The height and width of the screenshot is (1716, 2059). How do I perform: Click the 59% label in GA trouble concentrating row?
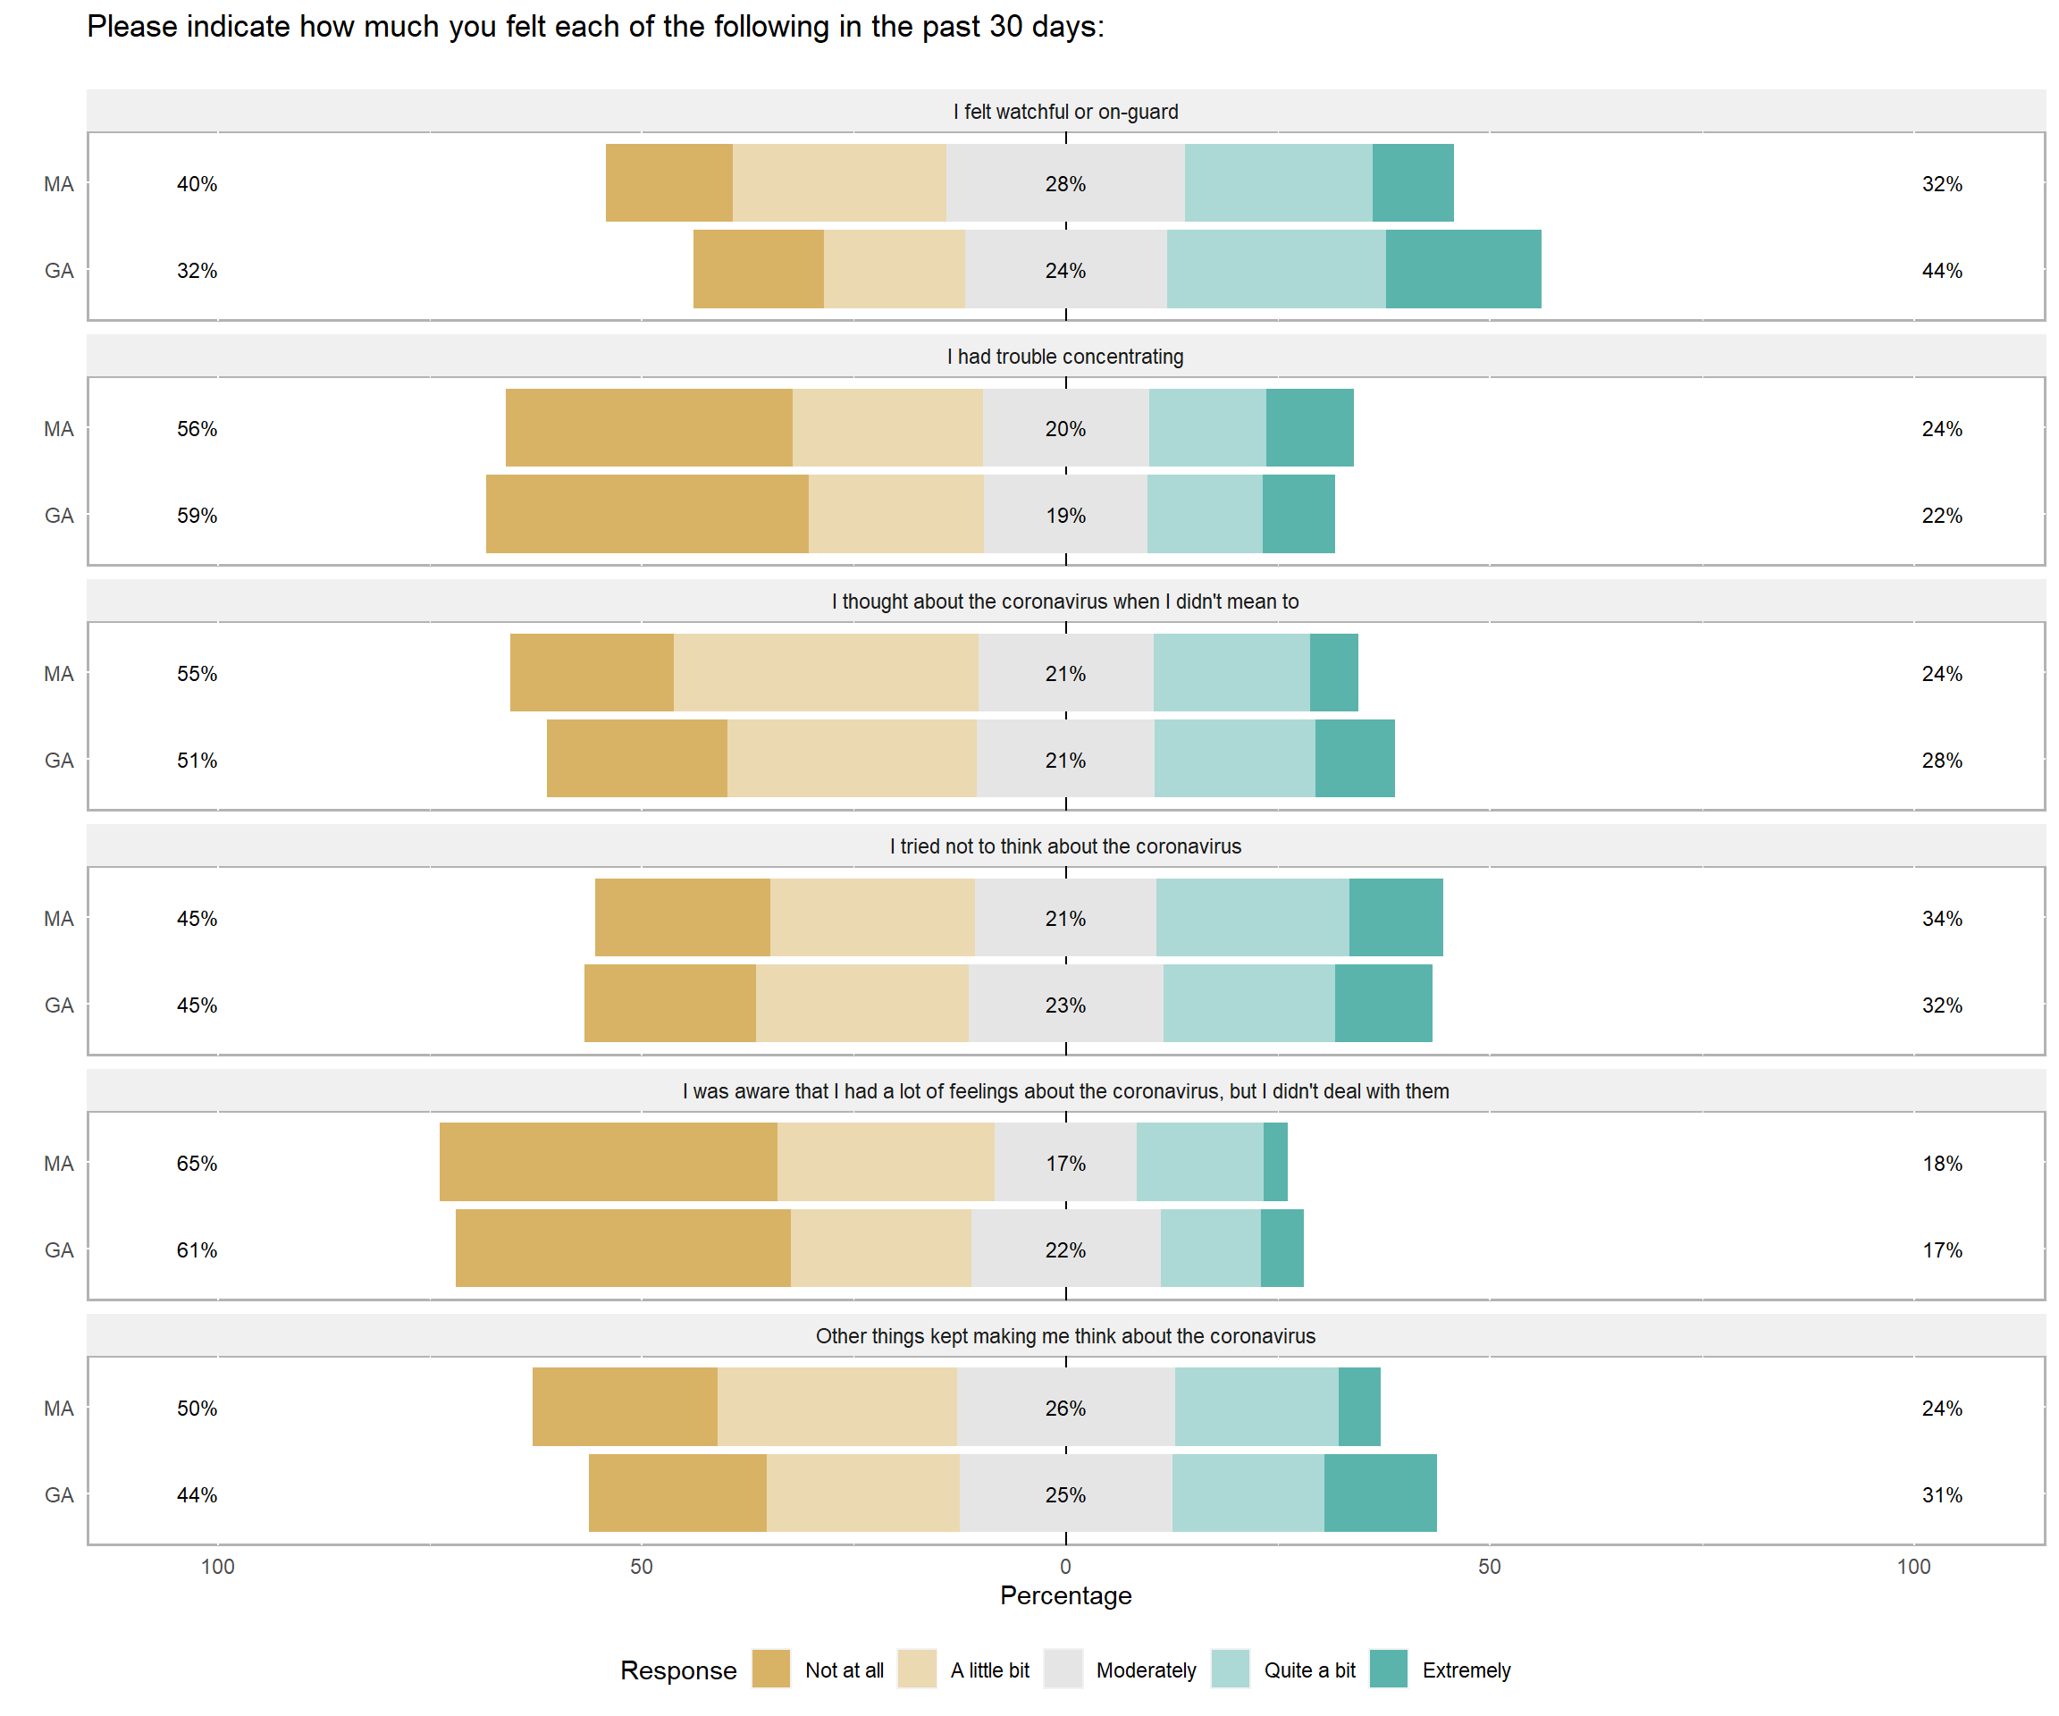197,516
